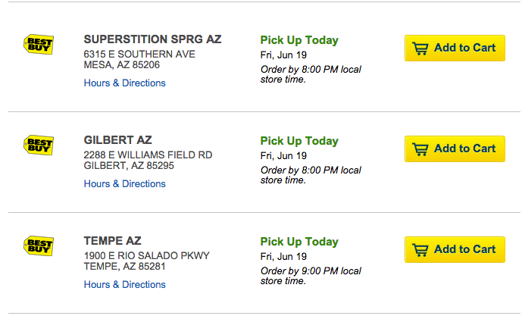This screenshot has width=525, height=319.
Task: Click Pick Up Today for Tempe store
Action: click(x=299, y=242)
